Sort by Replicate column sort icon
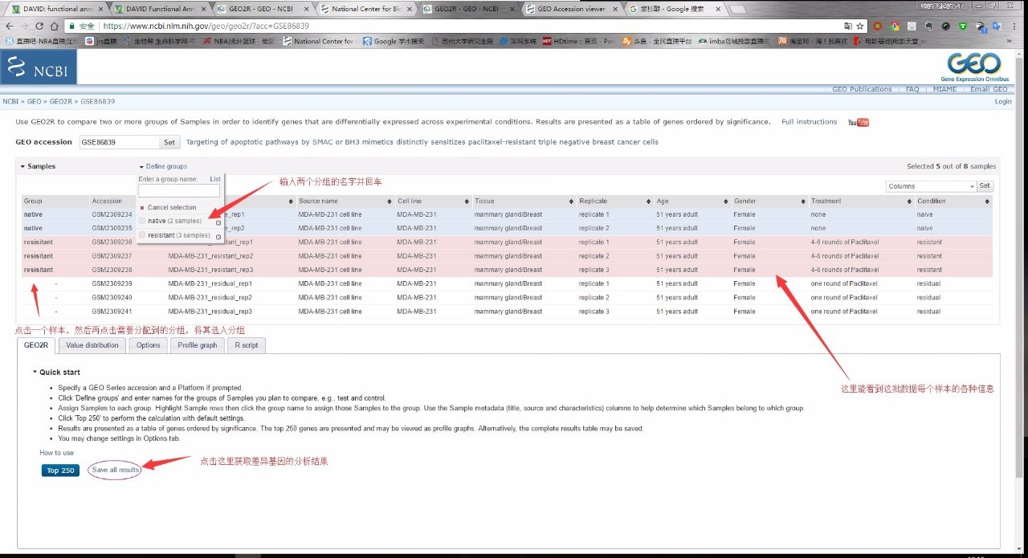Viewport: 1028px width, 558px height. click(647, 202)
